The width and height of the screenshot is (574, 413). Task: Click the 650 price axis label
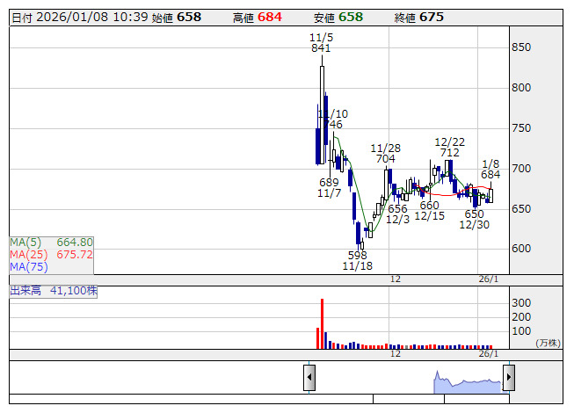(x=521, y=209)
